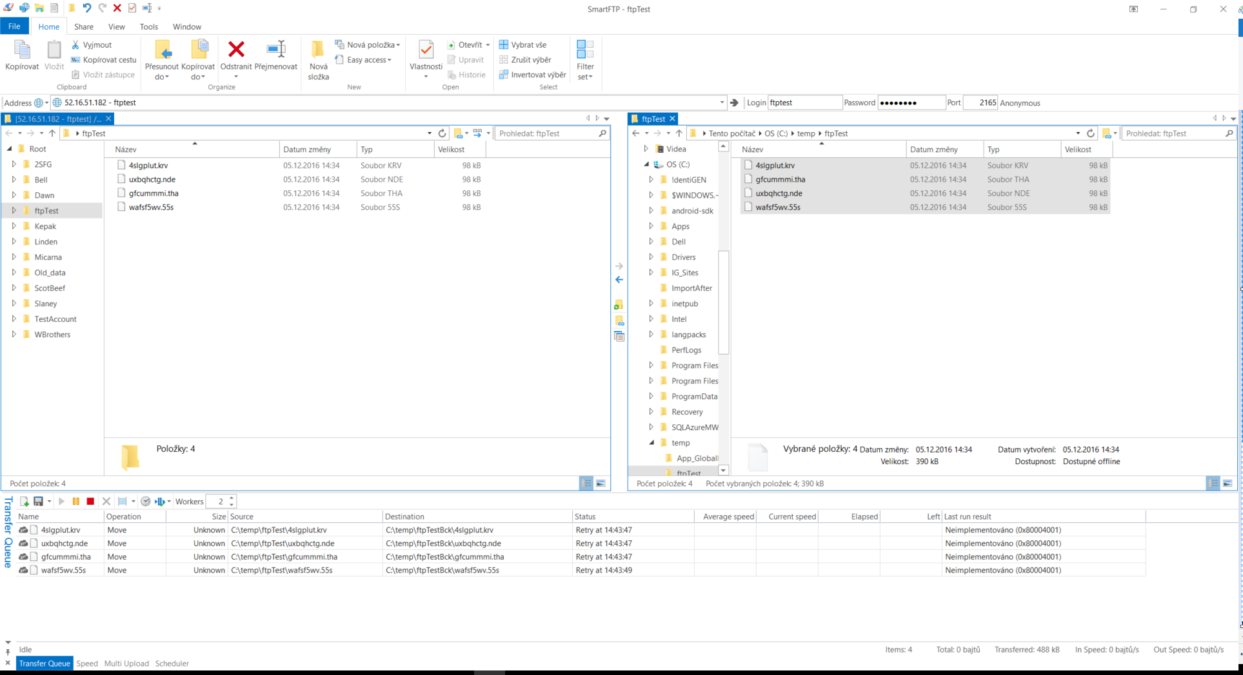This screenshot has width=1243, height=675.
Task: Refresh the local ftpTest pane
Action: [x=1090, y=133]
